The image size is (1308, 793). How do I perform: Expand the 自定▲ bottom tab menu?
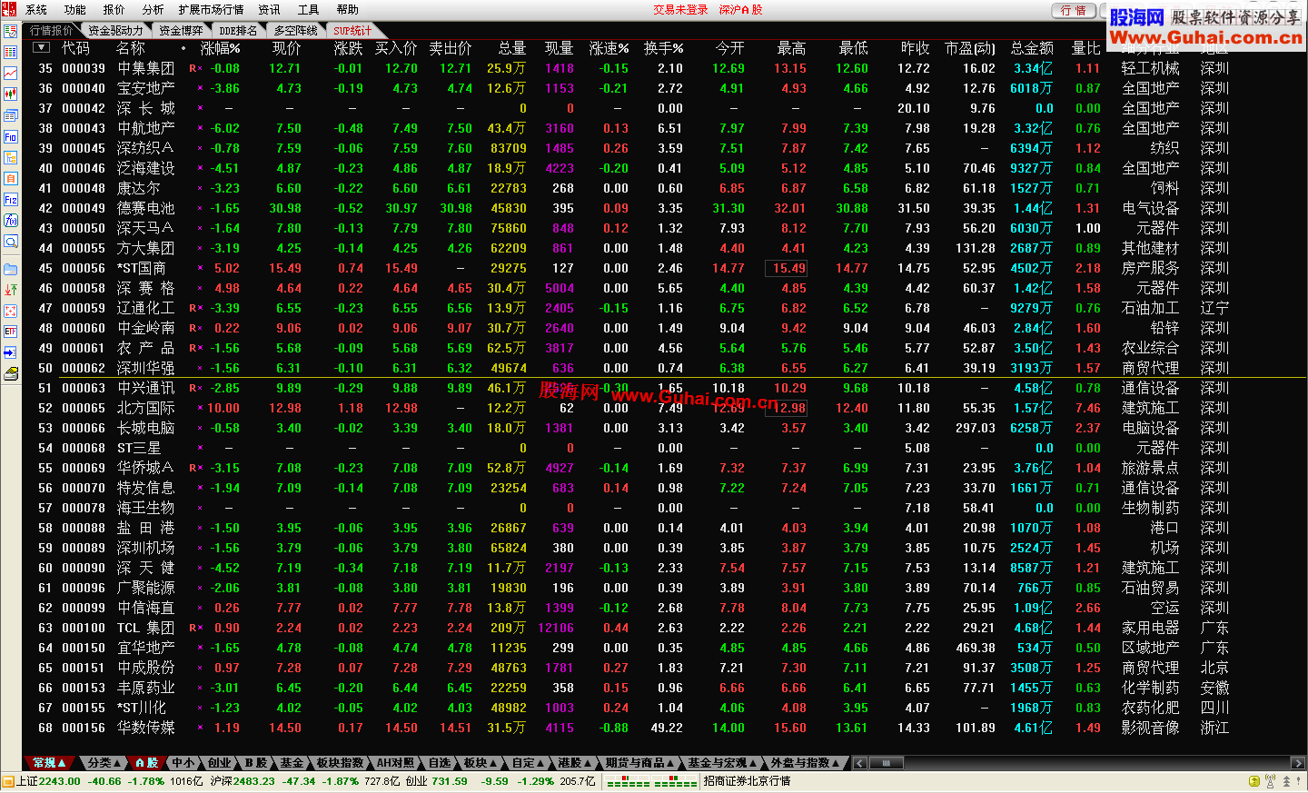tap(528, 763)
